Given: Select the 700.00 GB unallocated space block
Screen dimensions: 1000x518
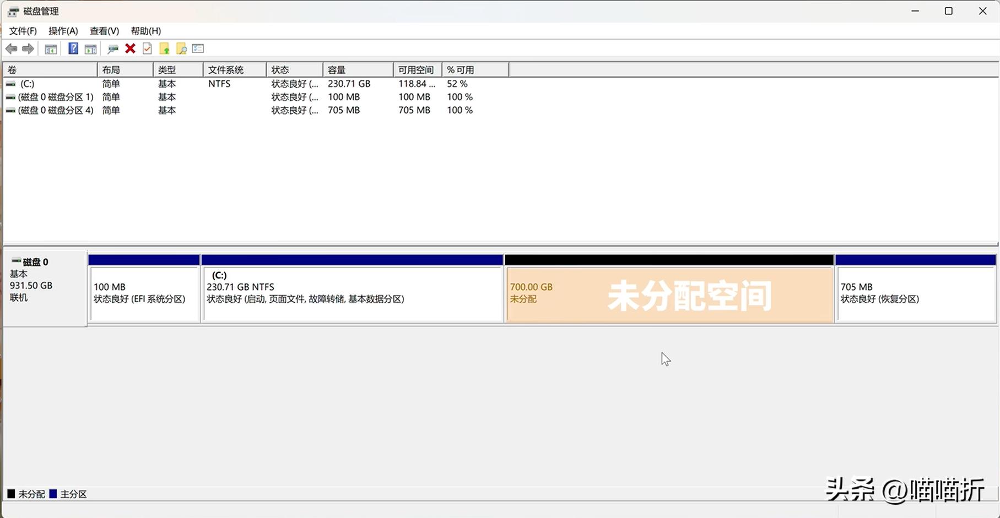Looking at the screenshot, I should 668,293.
